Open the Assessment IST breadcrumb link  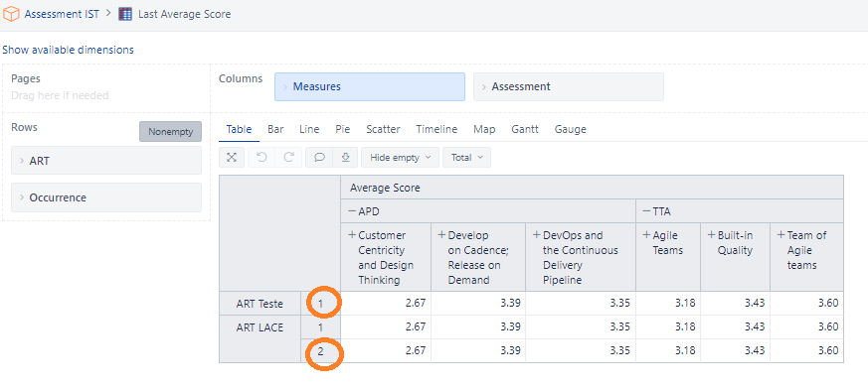pos(62,14)
